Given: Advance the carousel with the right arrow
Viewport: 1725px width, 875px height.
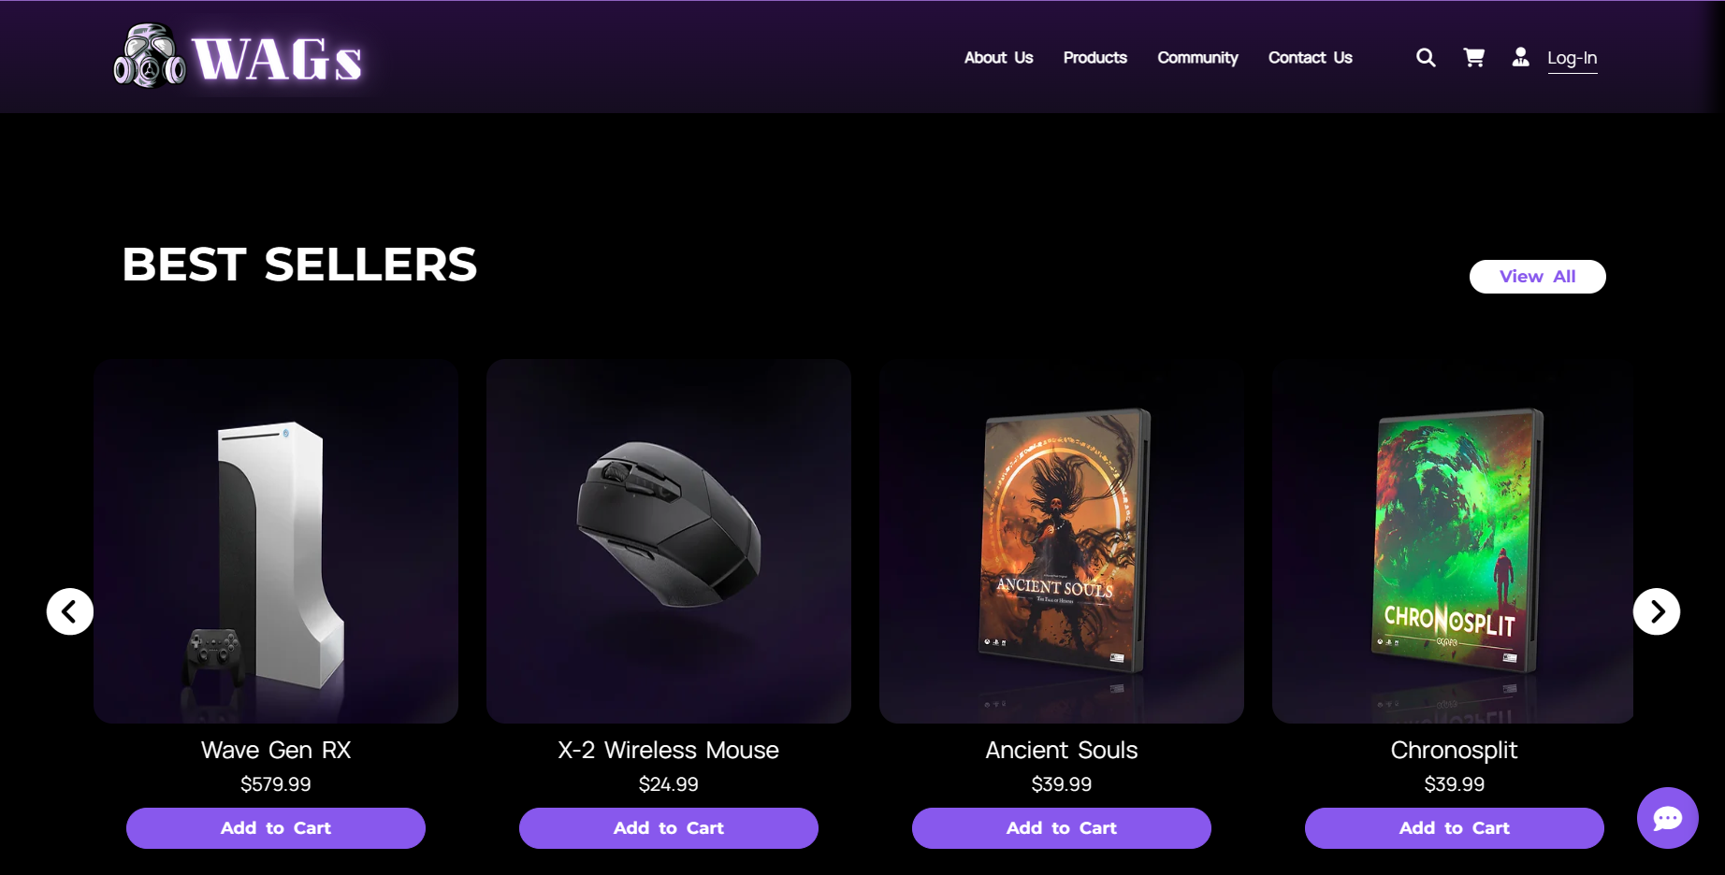Looking at the screenshot, I should point(1657,611).
